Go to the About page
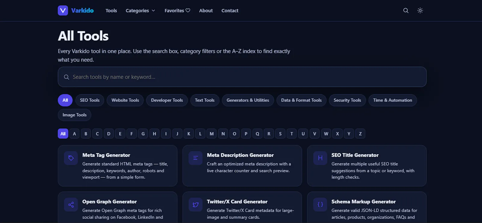The image size is (482, 223). point(206,11)
